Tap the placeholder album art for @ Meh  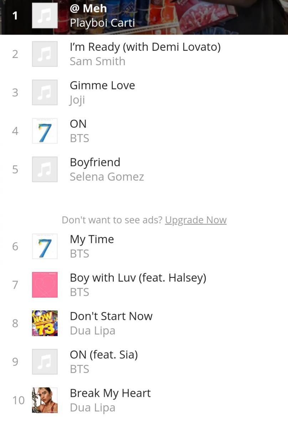(x=45, y=15)
